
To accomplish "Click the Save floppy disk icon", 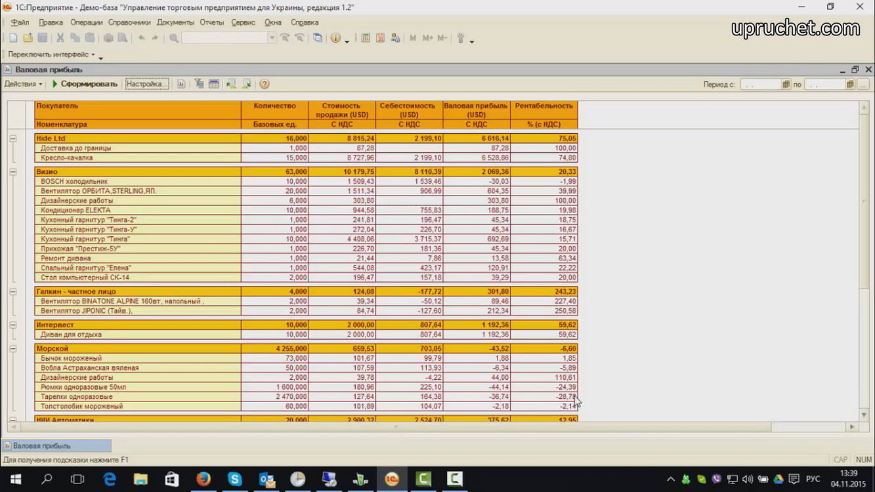I will point(43,38).
